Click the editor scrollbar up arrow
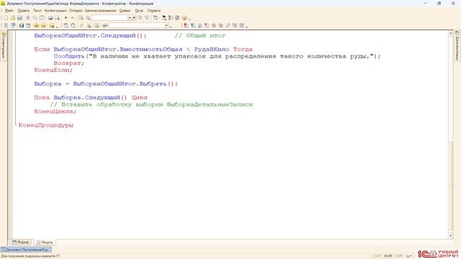461x259 pixels. [450, 34]
